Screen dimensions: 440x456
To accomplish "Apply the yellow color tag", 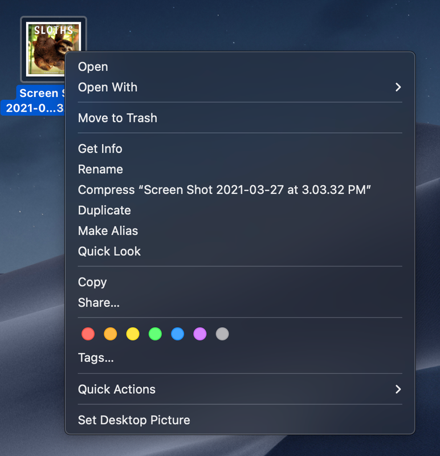I will coord(133,334).
